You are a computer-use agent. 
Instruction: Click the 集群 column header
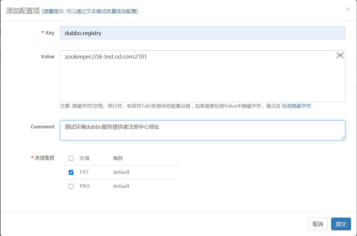click(x=118, y=158)
